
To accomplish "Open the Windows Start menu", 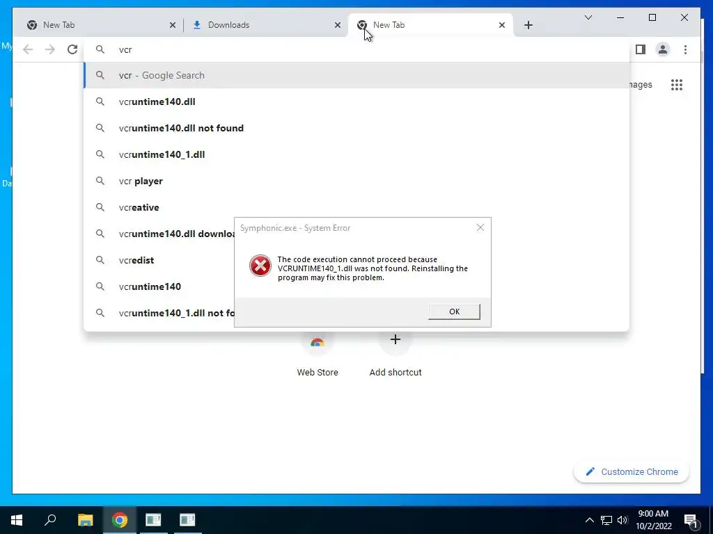I will point(17,520).
